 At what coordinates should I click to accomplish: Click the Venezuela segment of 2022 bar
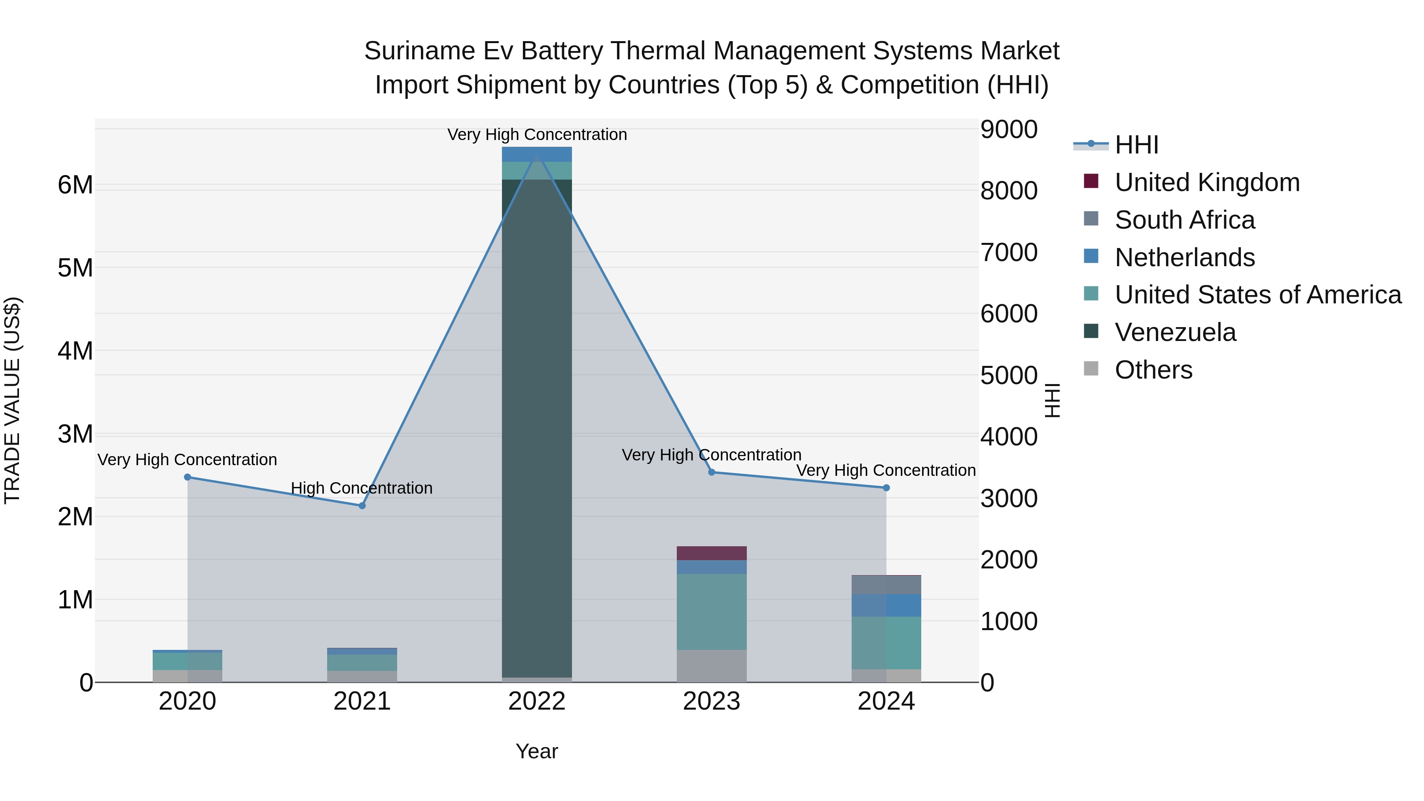click(537, 428)
